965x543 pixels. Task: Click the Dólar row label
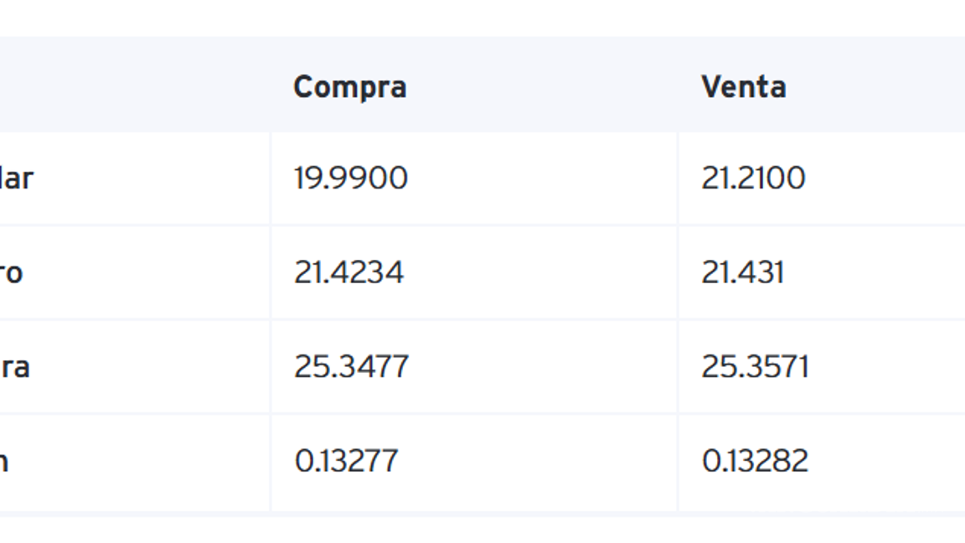pyautogui.click(x=17, y=178)
